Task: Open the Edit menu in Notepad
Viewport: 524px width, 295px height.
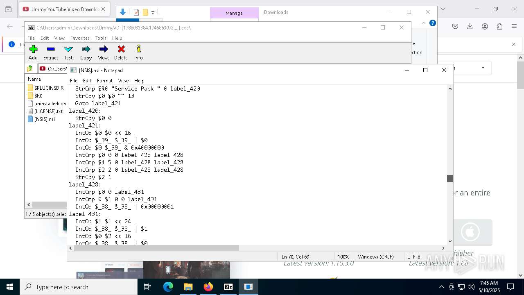Action: [87, 81]
